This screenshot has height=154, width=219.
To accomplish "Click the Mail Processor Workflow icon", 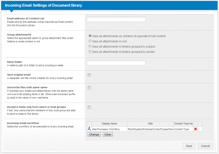I will click(x=89, y=129).
